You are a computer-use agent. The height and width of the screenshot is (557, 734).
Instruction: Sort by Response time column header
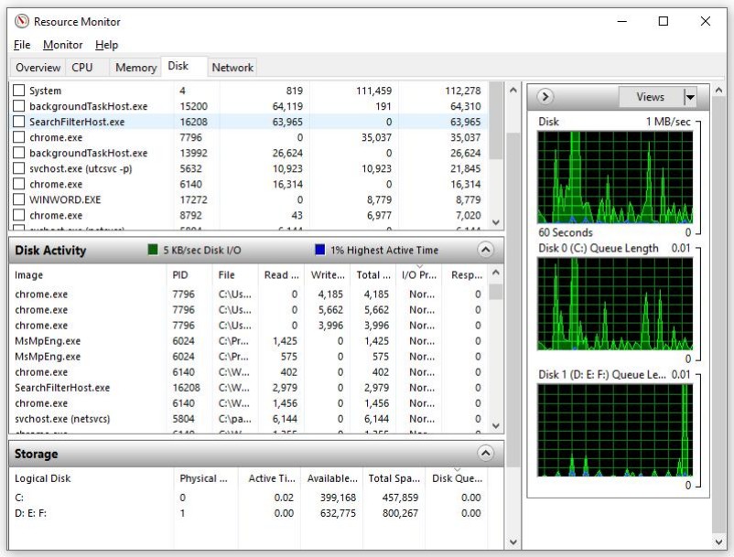[465, 275]
